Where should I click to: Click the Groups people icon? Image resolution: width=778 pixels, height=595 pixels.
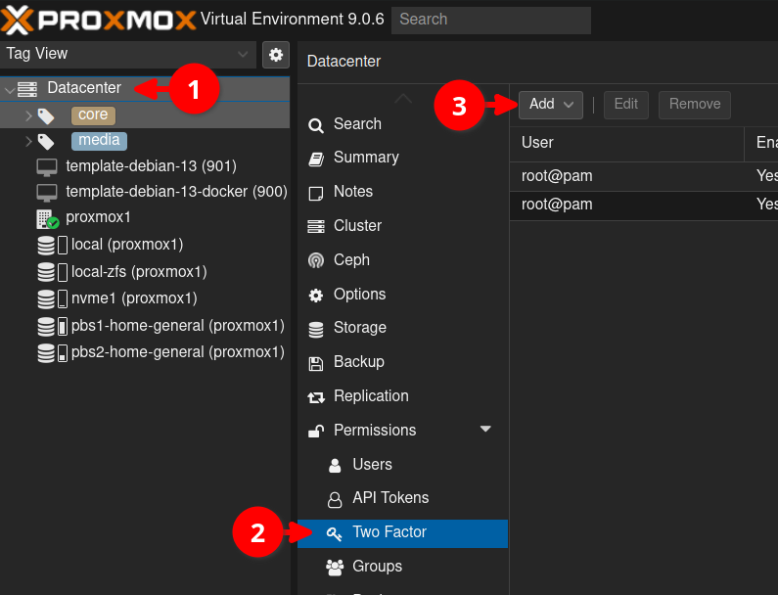click(x=335, y=568)
